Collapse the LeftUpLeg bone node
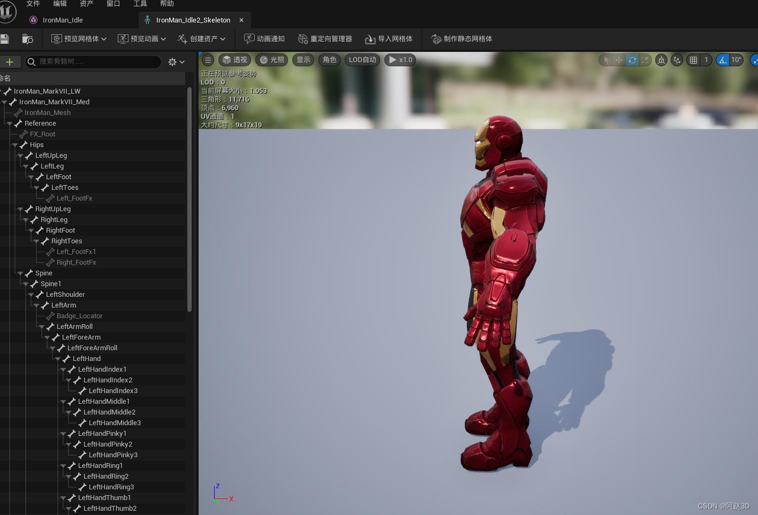This screenshot has height=515, width=758. point(20,156)
